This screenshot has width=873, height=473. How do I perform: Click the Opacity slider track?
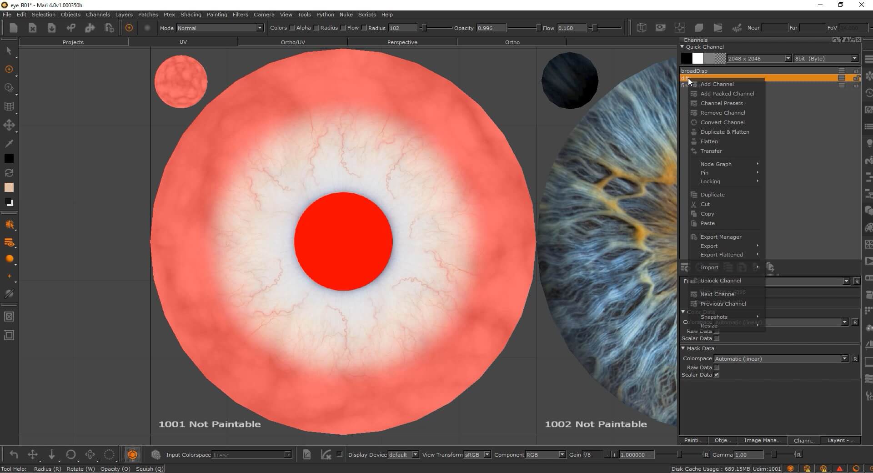[x=524, y=28]
